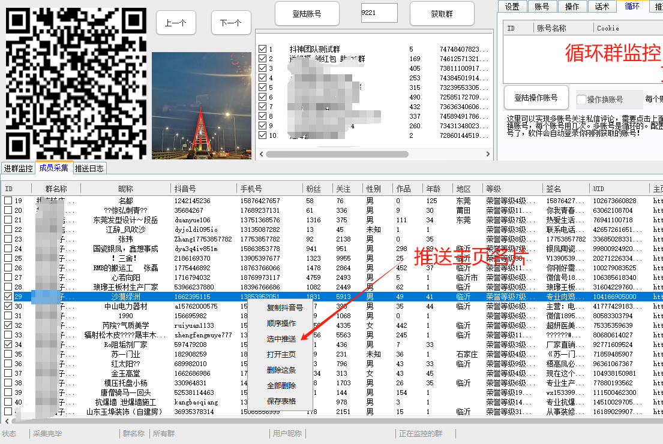Open the 话术 tab
The height and width of the screenshot is (444, 663).
tap(602, 7)
